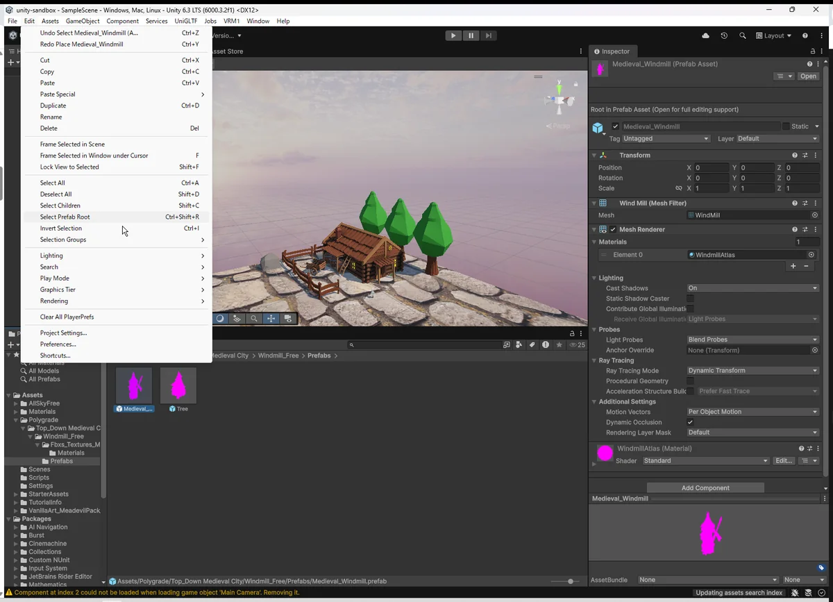Screen dimensions: 833x602
Task: Open the Cast Shadows dropdown
Action: point(752,288)
